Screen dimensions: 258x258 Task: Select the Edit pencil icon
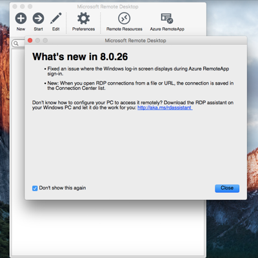pos(56,18)
